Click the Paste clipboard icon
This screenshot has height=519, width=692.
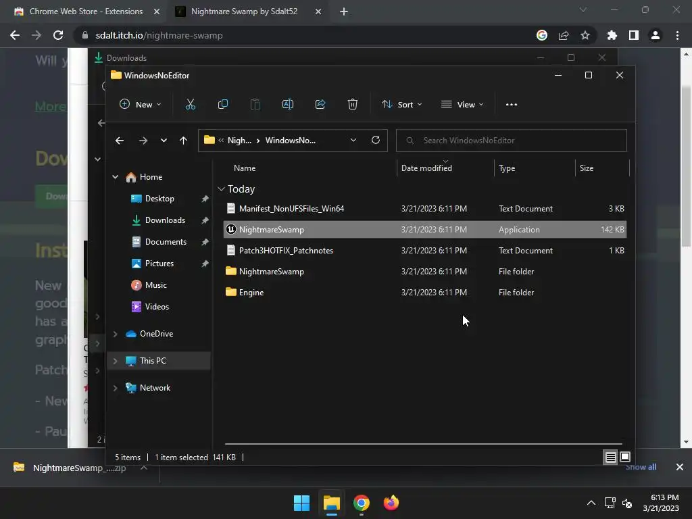point(255,105)
